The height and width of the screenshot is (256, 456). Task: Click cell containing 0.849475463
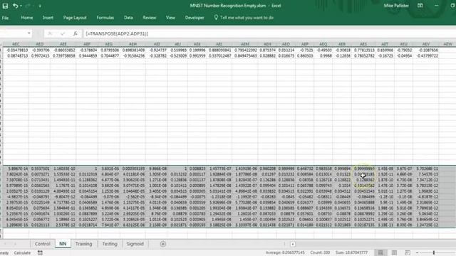tap(245, 55)
